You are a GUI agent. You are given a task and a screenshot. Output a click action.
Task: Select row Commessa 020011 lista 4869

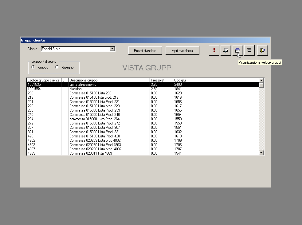143,153
